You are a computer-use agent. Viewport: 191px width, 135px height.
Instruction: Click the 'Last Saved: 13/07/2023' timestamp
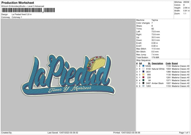[63, 132]
